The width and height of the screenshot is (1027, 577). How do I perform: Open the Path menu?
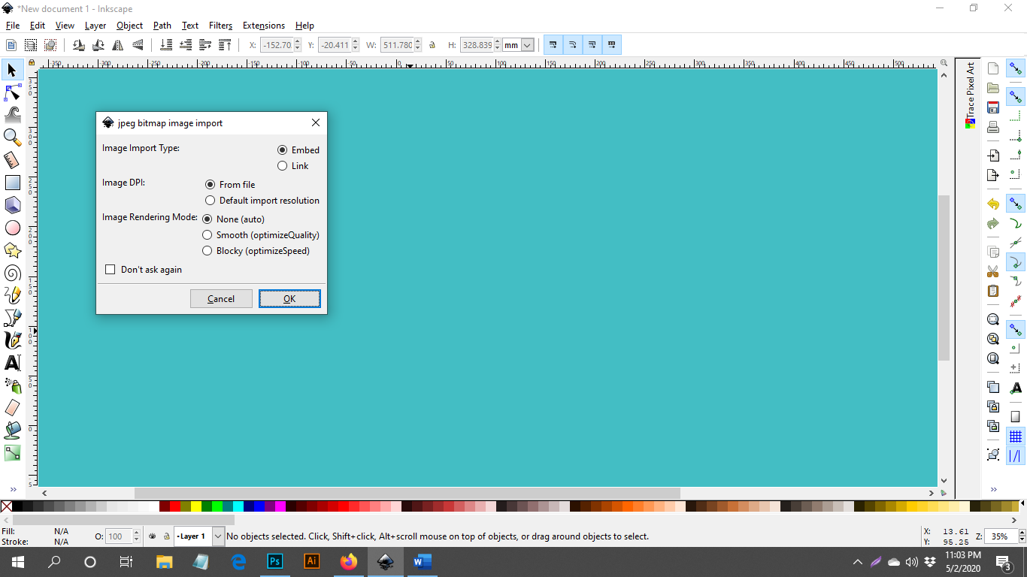click(x=162, y=26)
